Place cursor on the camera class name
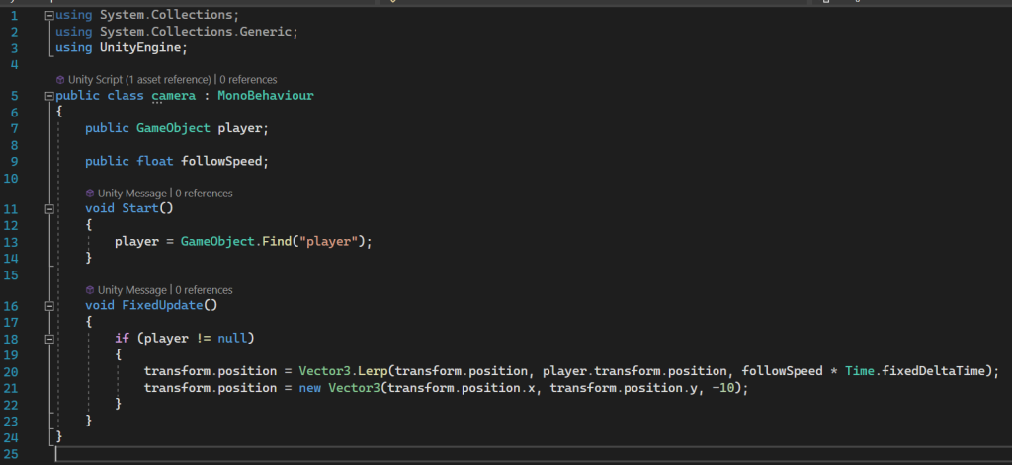Viewport: 1012px width, 465px height. point(173,96)
